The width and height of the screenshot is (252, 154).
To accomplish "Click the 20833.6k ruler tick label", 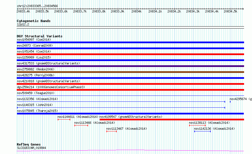I will coord(61,11).
